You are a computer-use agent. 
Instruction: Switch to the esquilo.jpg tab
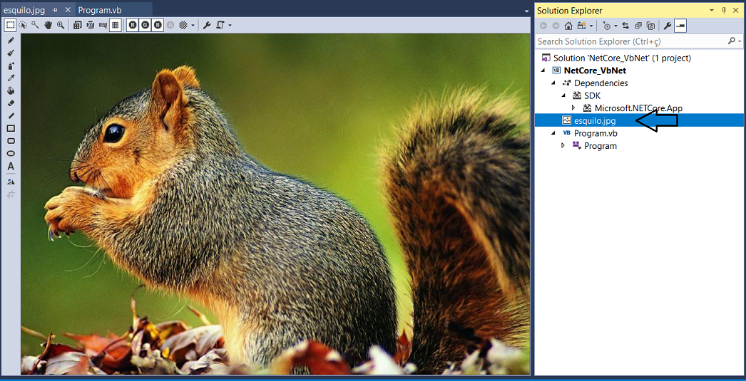click(24, 10)
